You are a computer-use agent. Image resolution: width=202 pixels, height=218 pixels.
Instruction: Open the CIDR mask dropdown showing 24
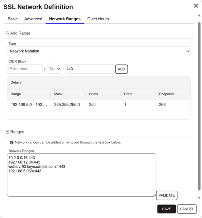[54, 69]
